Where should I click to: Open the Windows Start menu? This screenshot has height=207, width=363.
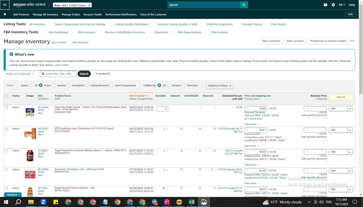click(6, 202)
